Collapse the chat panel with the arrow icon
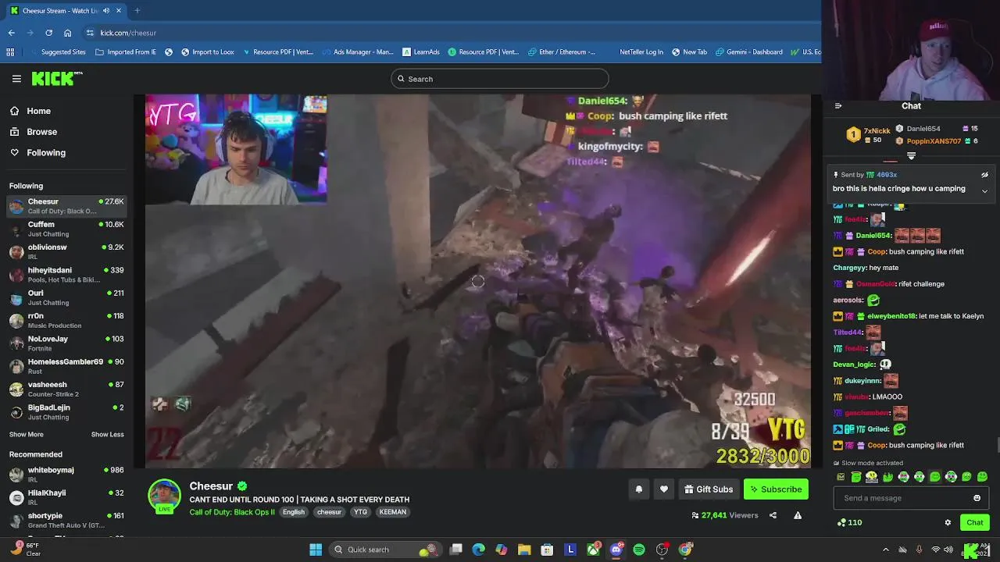 click(x=838, y=106)
